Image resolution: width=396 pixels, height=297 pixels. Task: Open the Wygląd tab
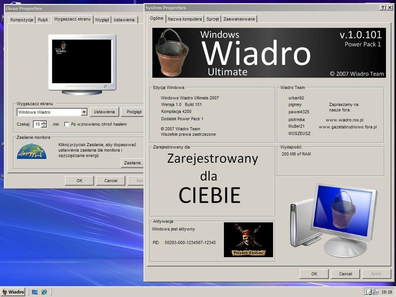pyautogui.click(x=102, y=20)
